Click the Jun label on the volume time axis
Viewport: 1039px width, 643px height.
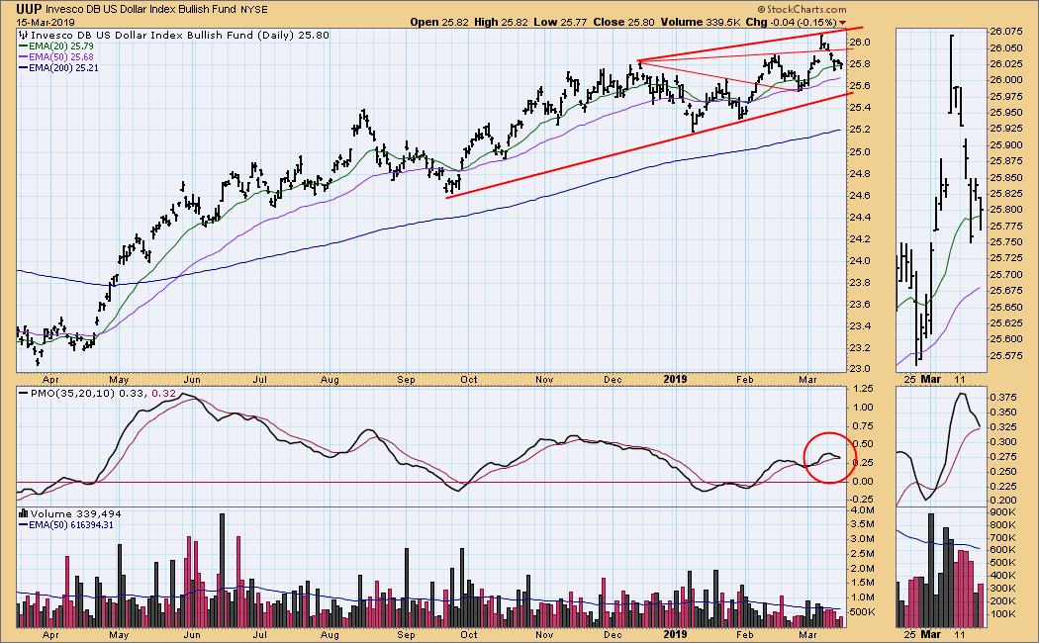pyautogui.click(x=192, y=636)
